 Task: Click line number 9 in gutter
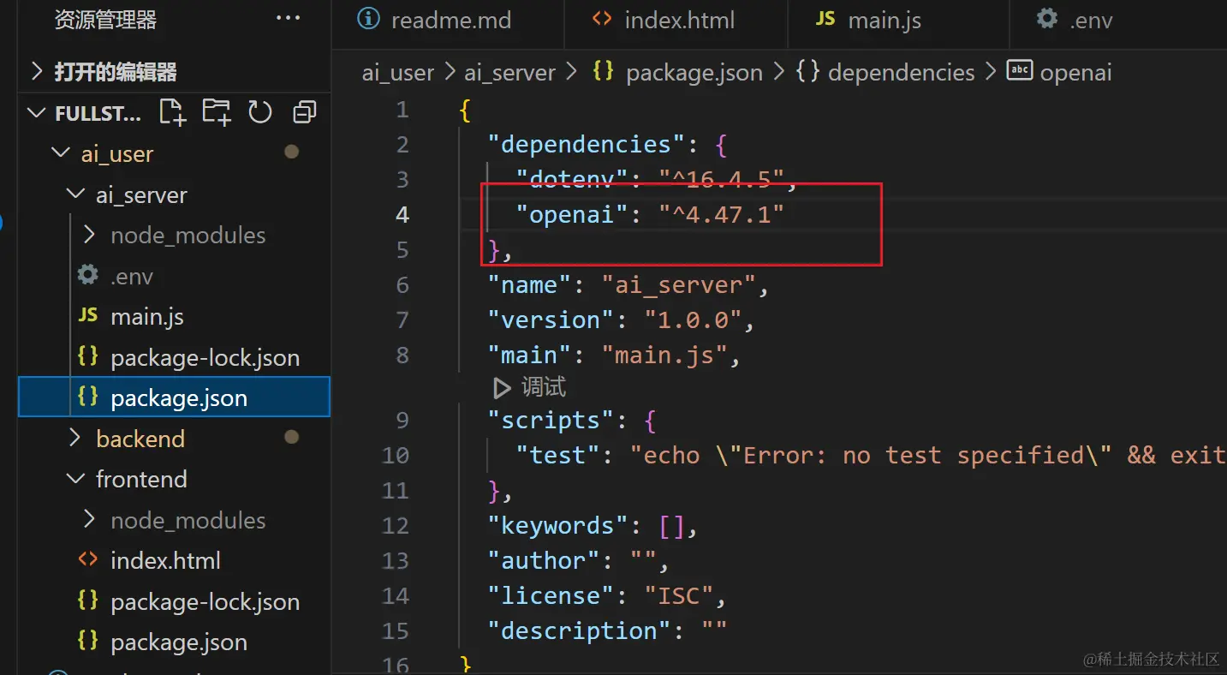(x=402, y=420)
